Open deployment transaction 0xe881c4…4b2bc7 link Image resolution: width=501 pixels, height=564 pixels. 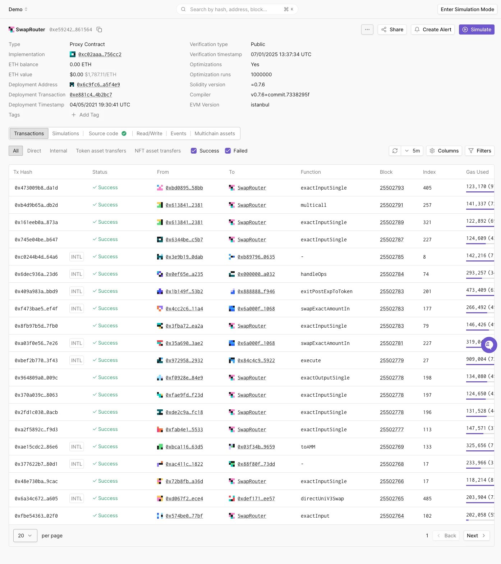[x=91, y=95]
